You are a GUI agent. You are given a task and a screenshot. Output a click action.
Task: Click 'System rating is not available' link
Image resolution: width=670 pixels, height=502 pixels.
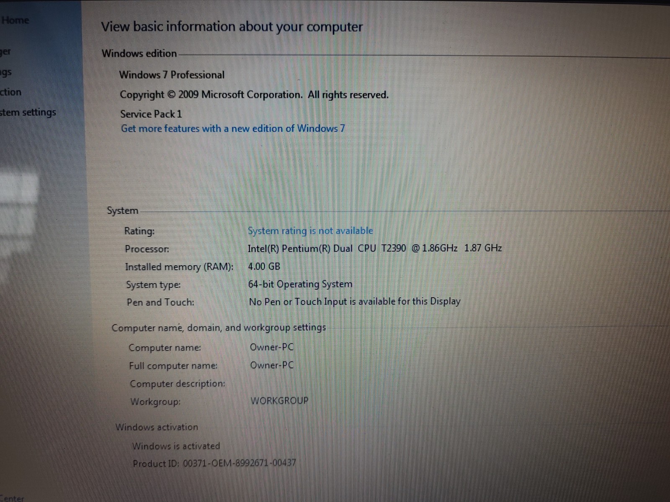(x=310, y=231)
